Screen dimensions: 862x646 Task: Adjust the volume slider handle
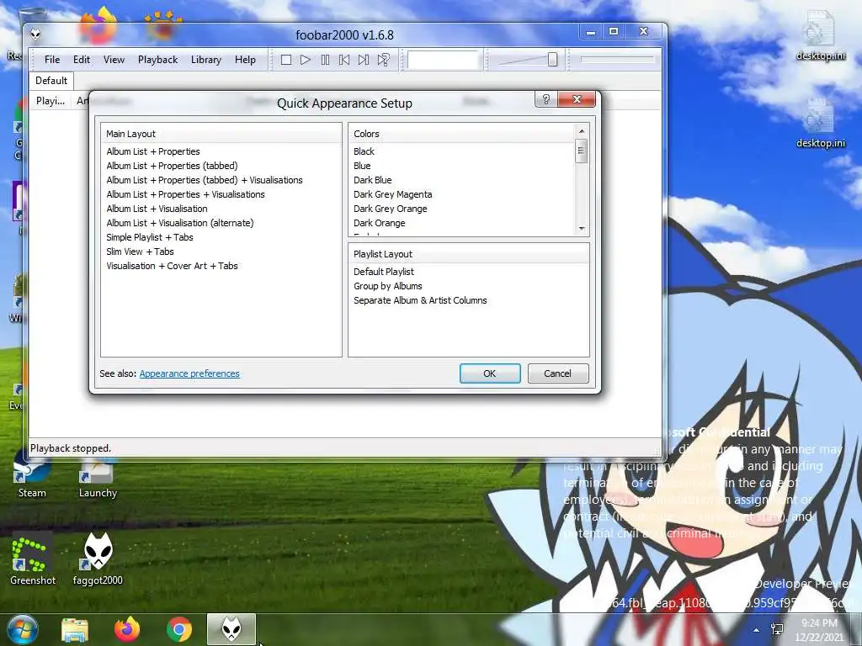tap(552, 60)
